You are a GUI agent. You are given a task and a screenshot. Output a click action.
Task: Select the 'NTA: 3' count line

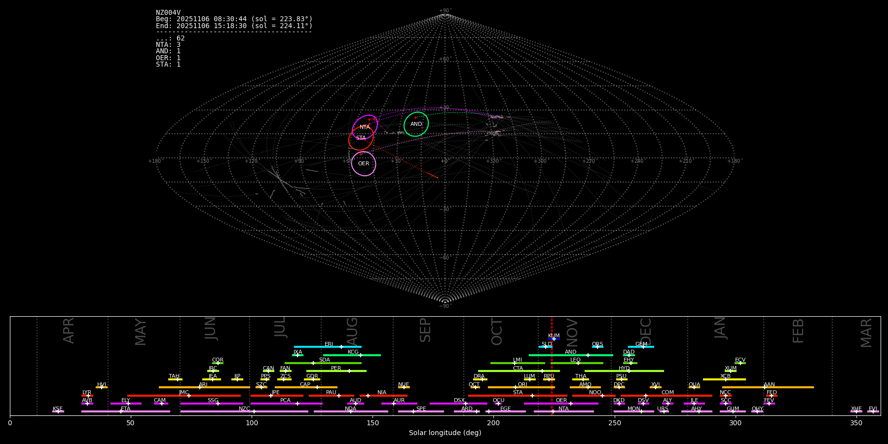coord(168,45)
